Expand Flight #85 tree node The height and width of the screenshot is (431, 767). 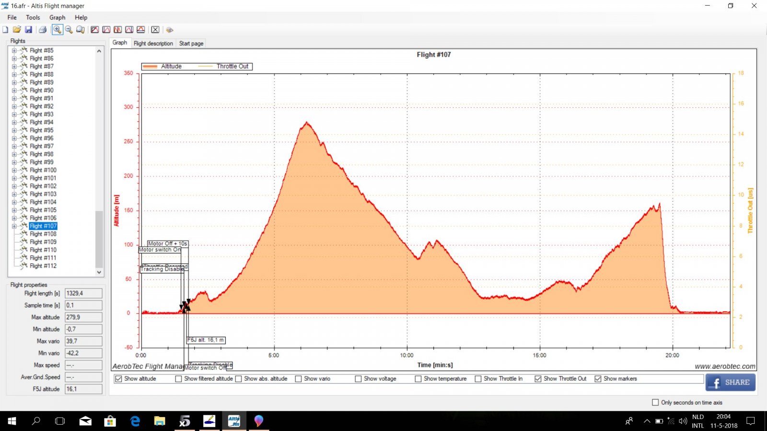pyautogui.click(x=14, y=50)
